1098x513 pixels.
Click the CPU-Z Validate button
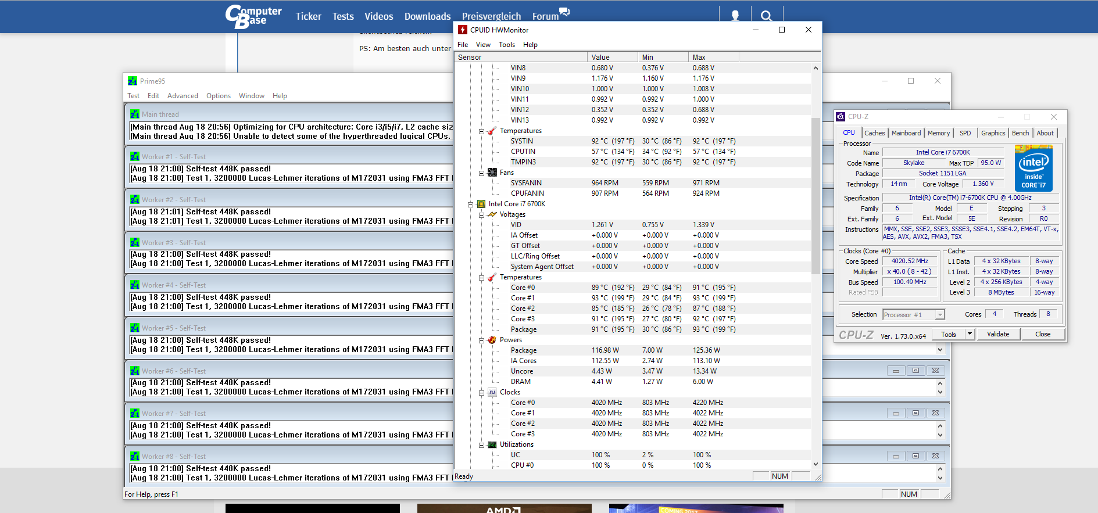pyautogui.click(x=998, y=334)
